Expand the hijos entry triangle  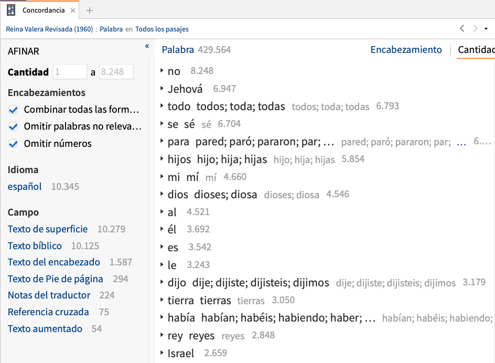pos(162,158)
